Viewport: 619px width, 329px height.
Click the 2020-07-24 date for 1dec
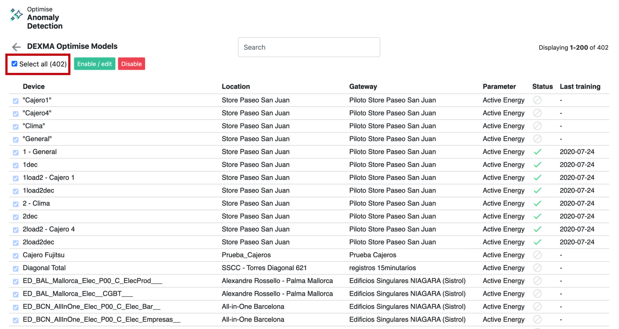point(577,164)
